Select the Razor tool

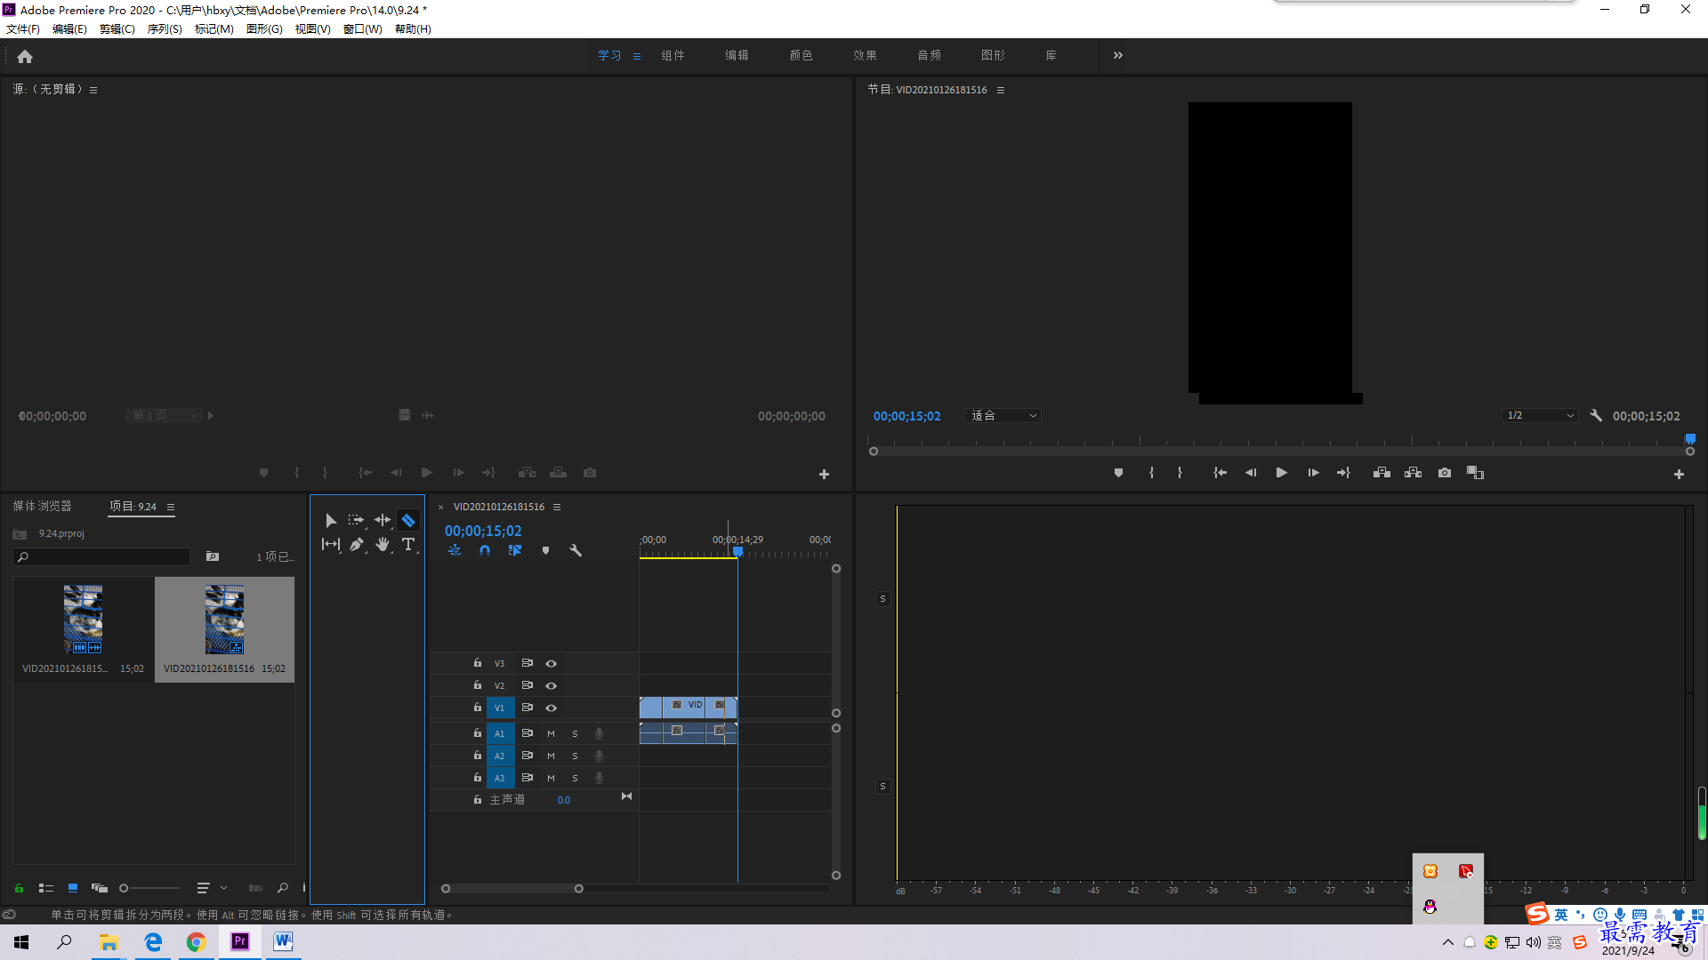408,520
